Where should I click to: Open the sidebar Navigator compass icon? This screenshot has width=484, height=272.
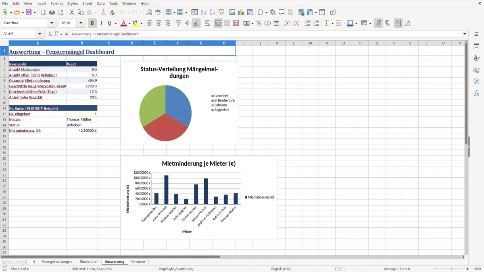(476, 82)
